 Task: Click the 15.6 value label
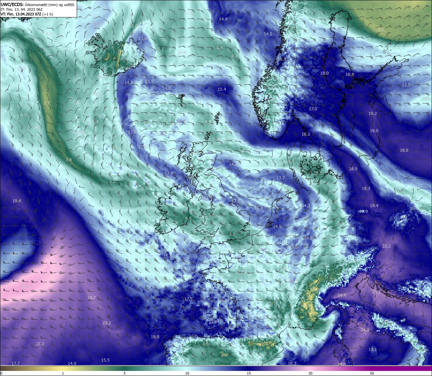[x=167, y=256]
